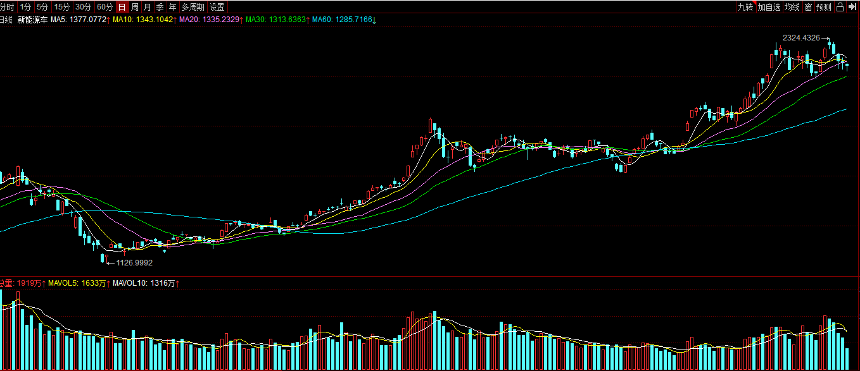Viewport: 860px width, 371px height.
Task: Click the MA30: 1313.6363 label
Action: pyautogui.click(x=276, y=20)
